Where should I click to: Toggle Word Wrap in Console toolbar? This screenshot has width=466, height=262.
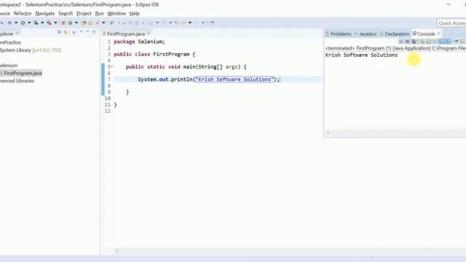[434, 41]
